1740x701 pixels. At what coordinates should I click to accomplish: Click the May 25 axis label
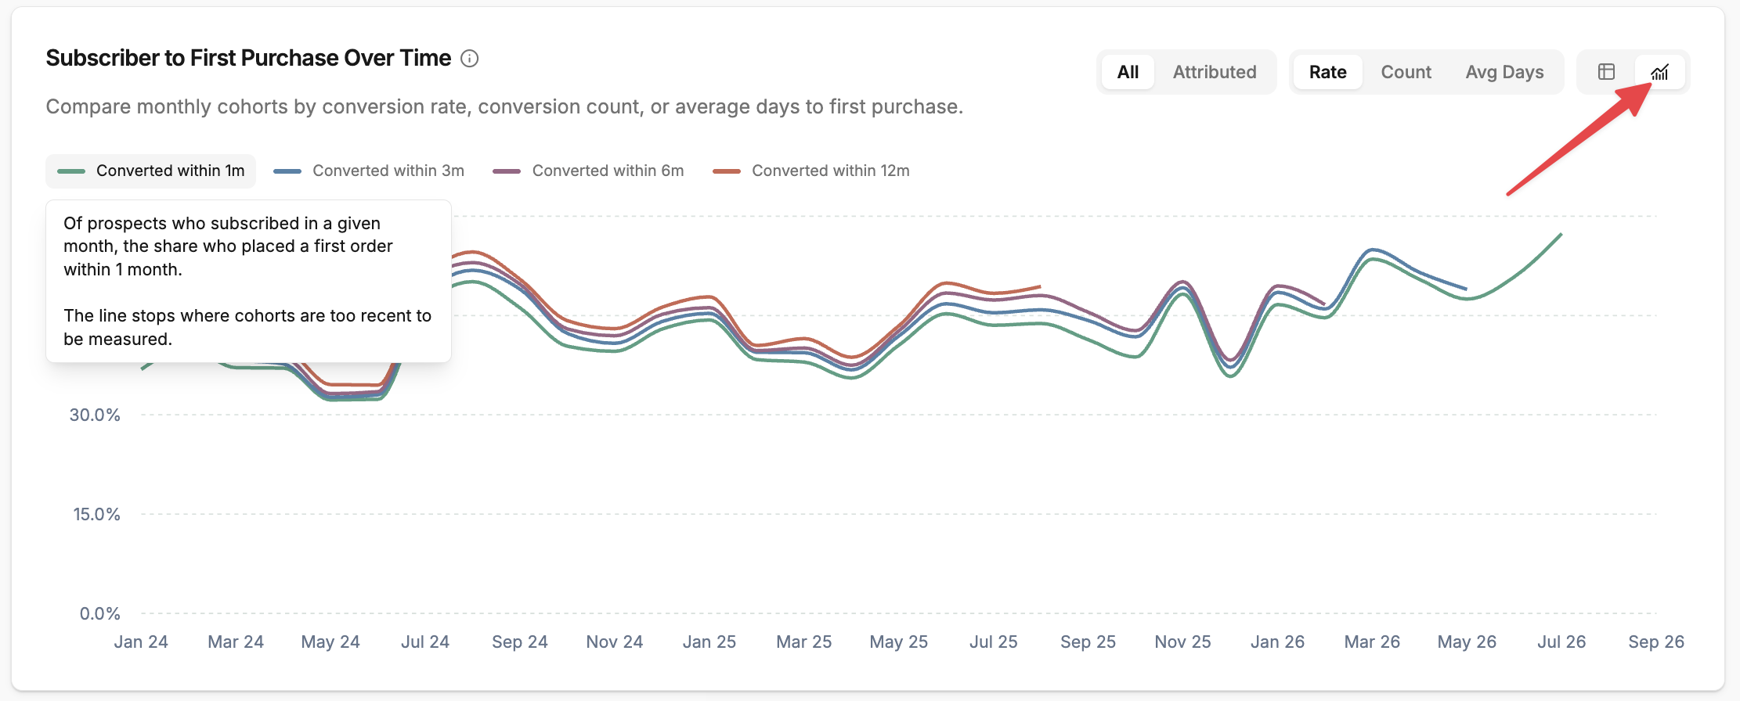coord(898,642)
